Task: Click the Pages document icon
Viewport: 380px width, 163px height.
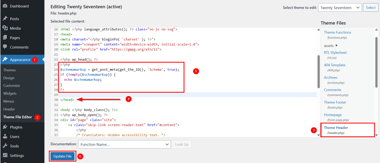Action: click(x=5, y=38)
